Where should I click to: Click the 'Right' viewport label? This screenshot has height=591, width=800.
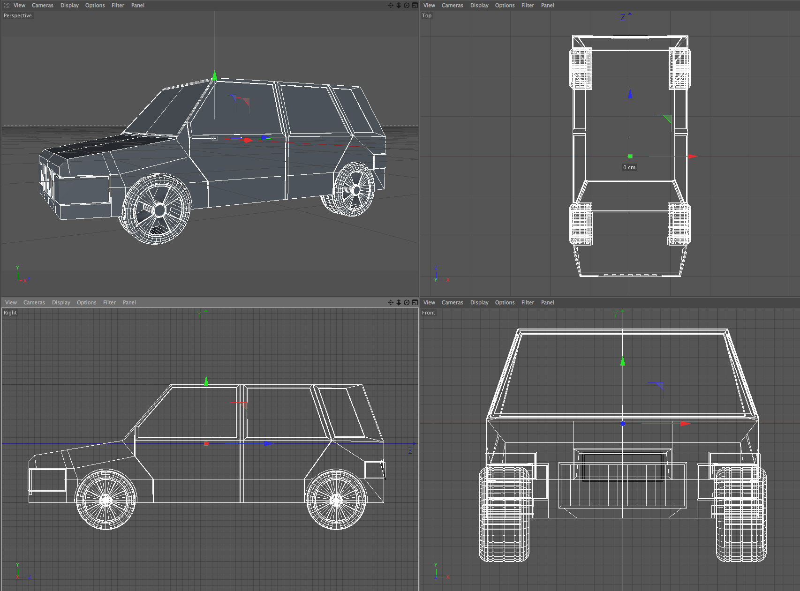pyautogui.click(x=10, y=313)
